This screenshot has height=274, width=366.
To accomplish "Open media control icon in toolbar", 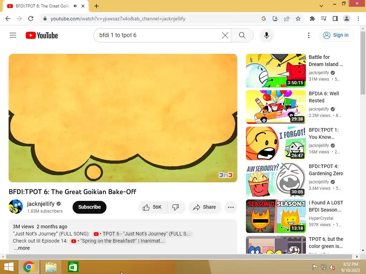I will click(324, 19).
